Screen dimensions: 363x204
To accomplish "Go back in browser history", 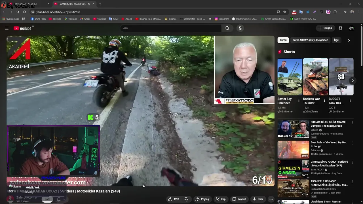I will 4,12.
